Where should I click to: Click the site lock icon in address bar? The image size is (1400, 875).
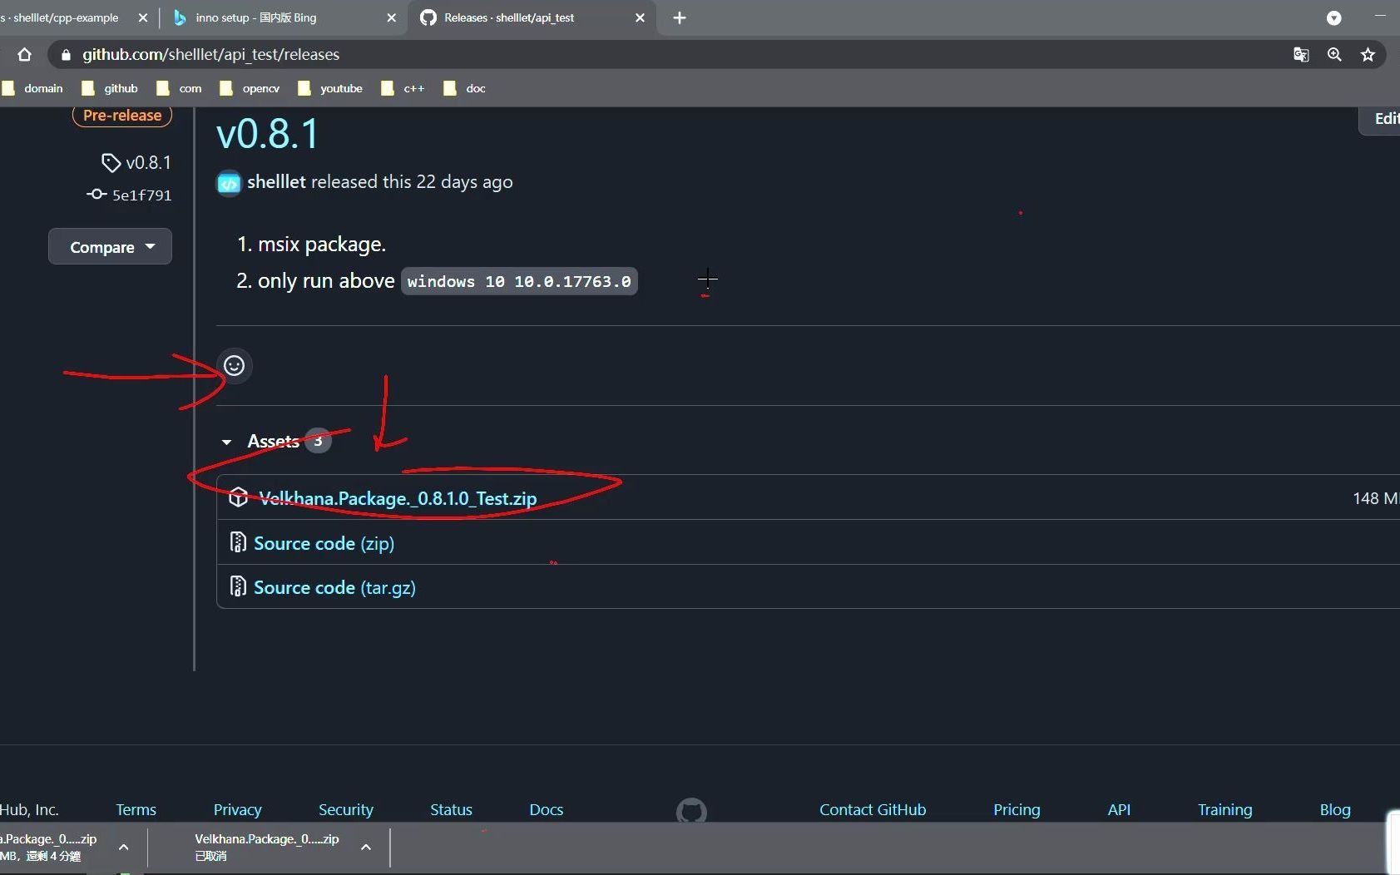66,55
